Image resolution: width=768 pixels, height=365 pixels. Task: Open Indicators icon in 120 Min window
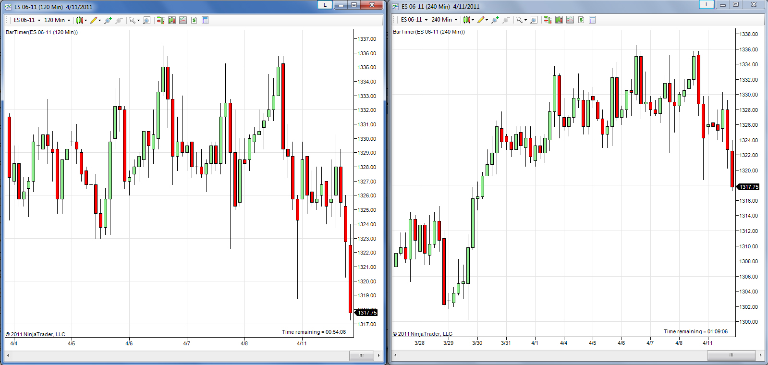(x=171, y=20)
